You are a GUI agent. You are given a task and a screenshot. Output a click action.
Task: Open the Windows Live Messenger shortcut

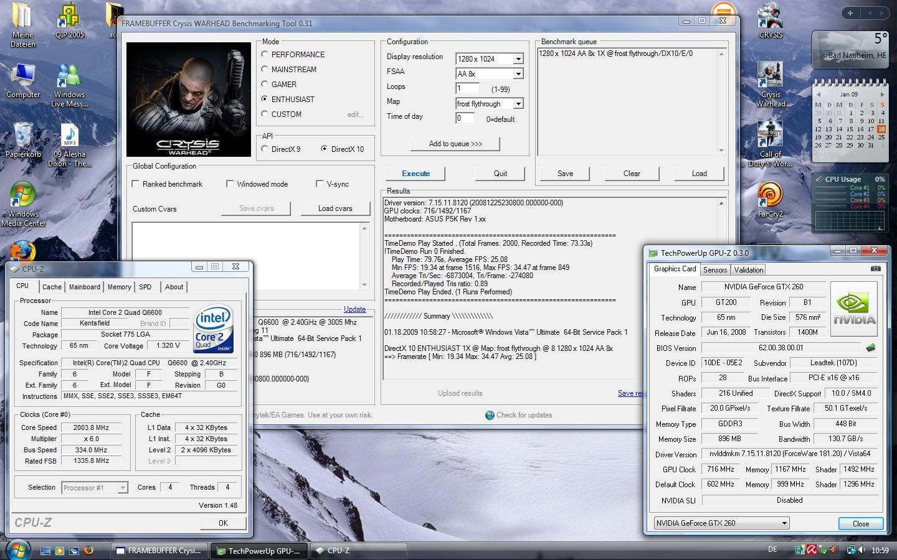click(69, 85)
